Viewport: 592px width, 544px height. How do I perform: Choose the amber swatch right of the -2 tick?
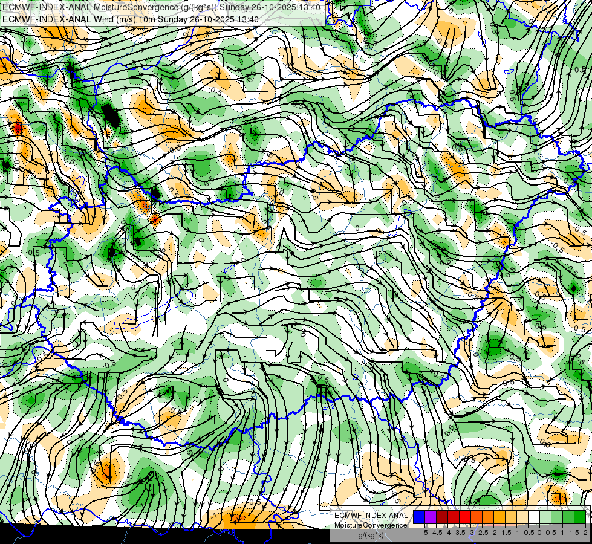(499, 517)
